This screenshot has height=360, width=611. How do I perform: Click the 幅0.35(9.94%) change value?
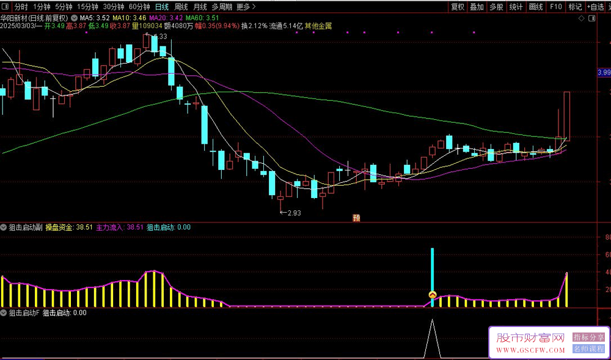(x=217, y=26)
